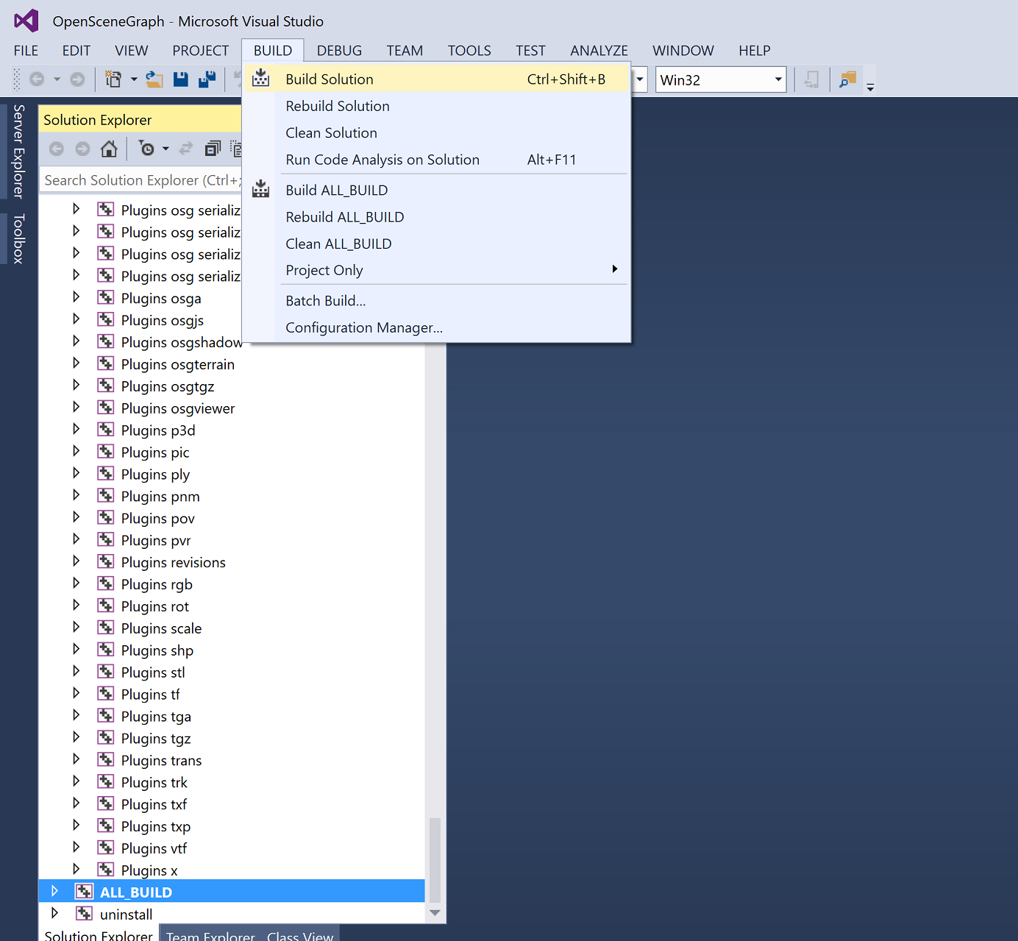Select Plugins pnm tree row
The width and height of the screenshot is (1018, 941).
coord(232,497)
